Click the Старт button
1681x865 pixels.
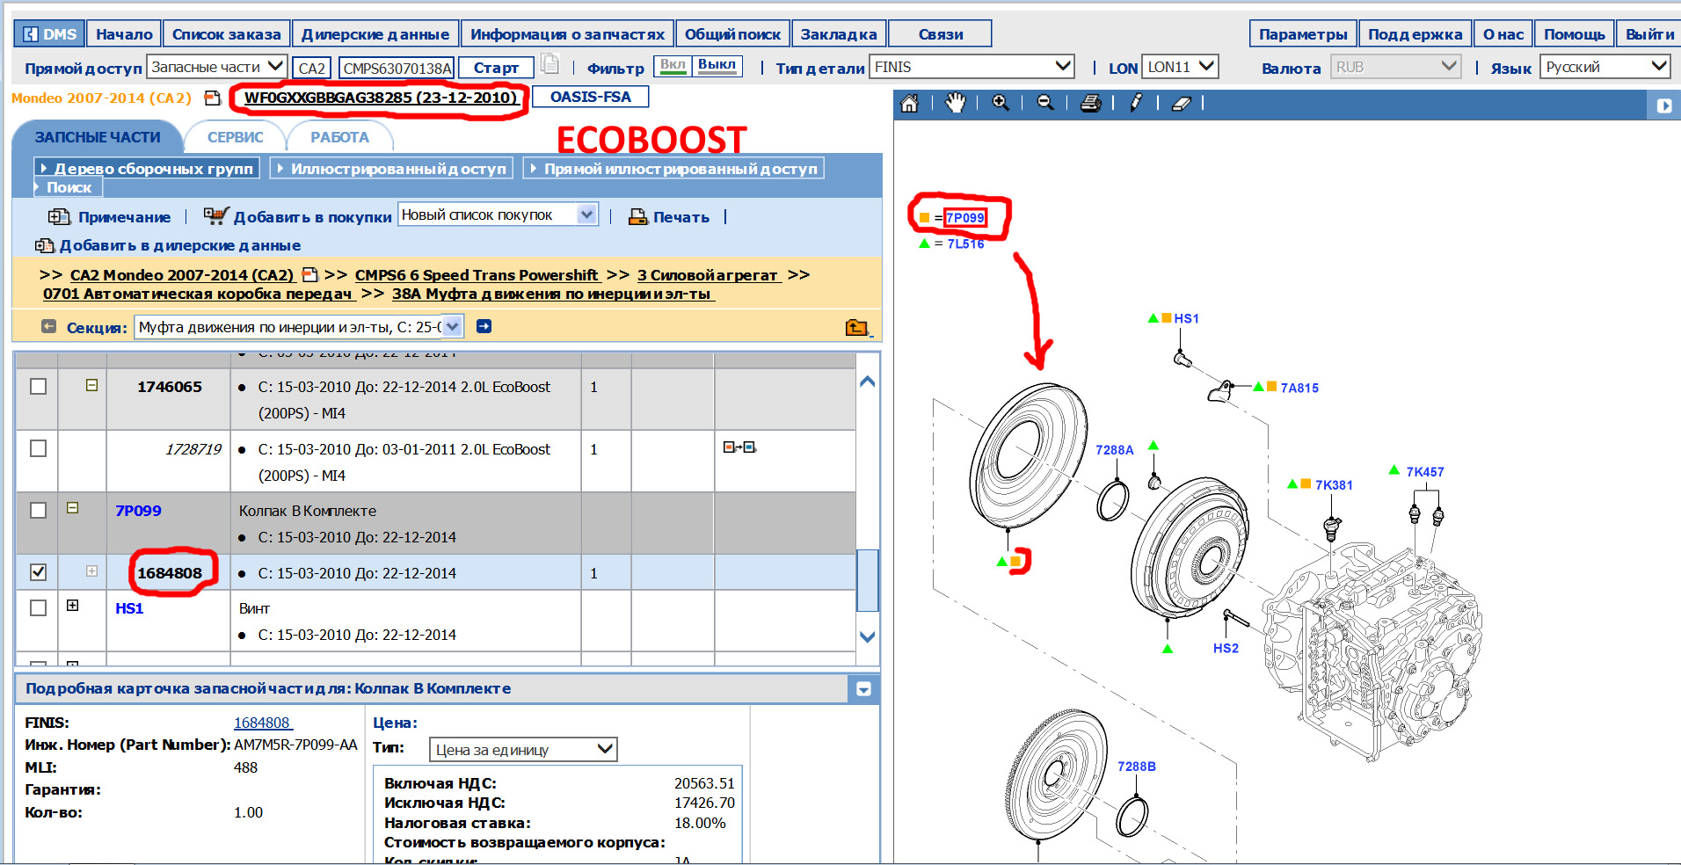(x=496, y=68)
